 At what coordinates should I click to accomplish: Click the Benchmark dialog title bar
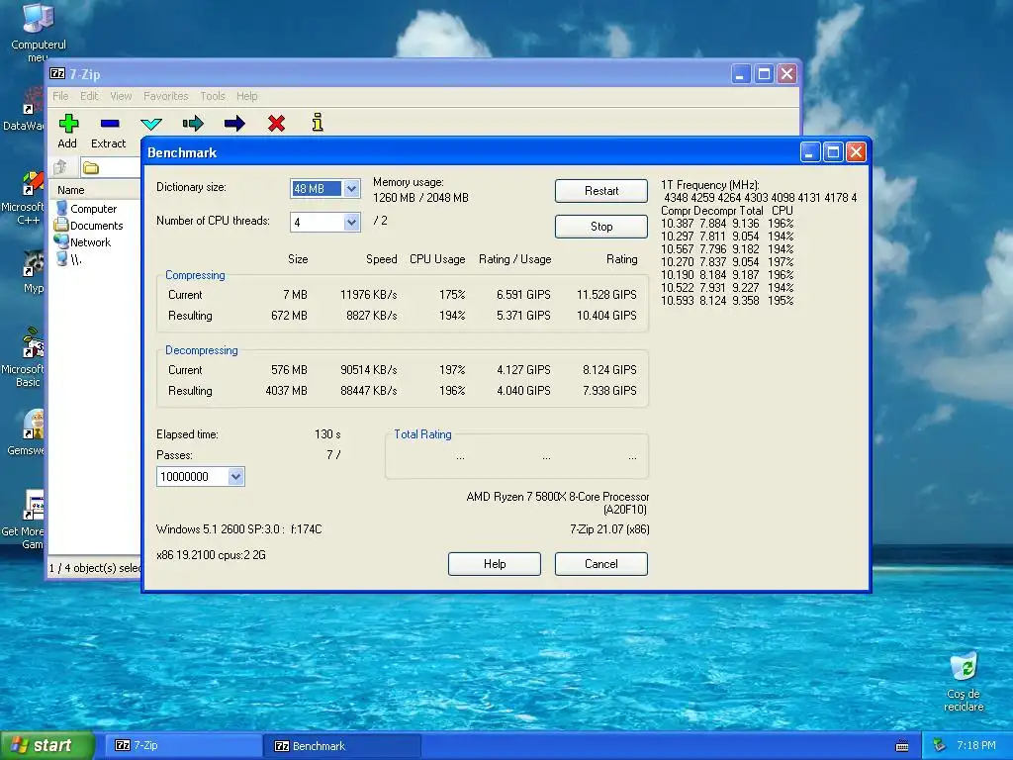click(472, 152)
